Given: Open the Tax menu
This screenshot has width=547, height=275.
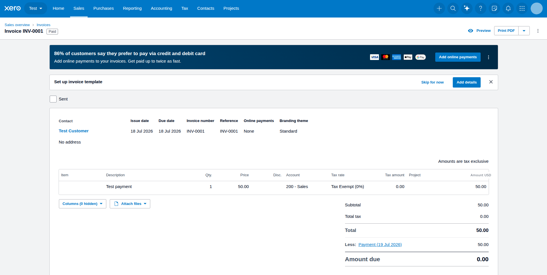Looking at the screenshot, I should [x=185, y=8].
